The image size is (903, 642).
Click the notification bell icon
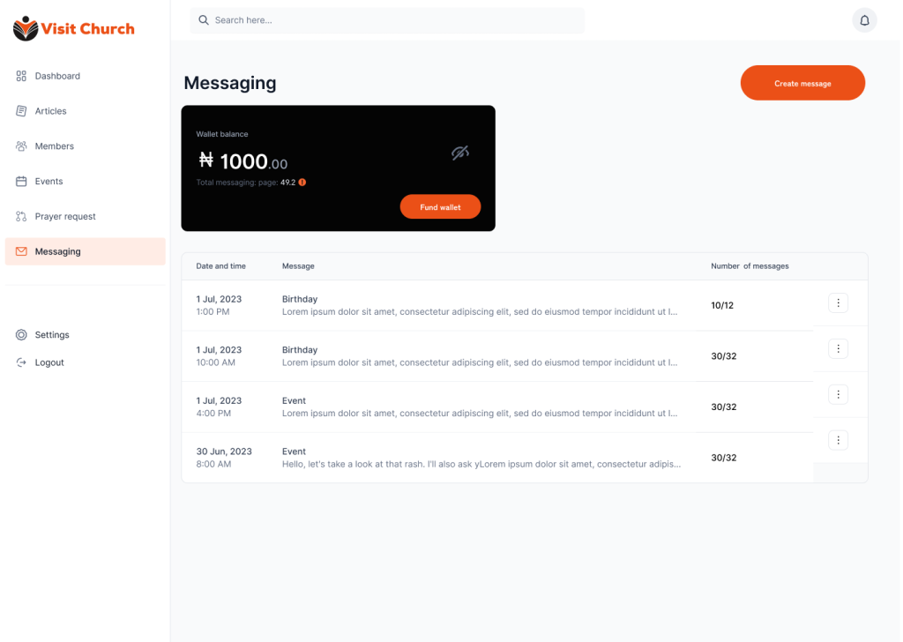tap(864, 20)
